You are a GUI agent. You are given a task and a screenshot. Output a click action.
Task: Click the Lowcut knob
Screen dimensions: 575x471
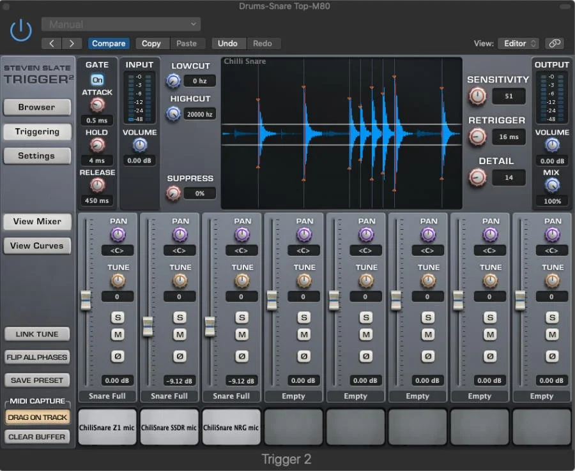point(172,80)
